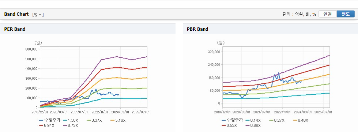
Task: Click 320,000 on PBR chart y-axis
Action: [x=214, y=52]
